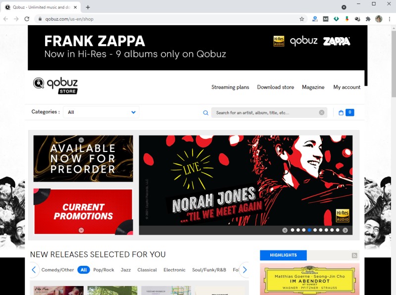The image size is (396, 295).
Task: Click the Gmail M extension icon
Action: coord(326,19)
